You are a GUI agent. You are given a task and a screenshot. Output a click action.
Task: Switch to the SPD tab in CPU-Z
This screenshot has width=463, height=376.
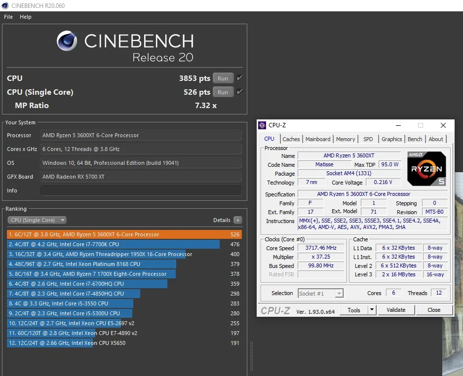(x=368, y=139)
